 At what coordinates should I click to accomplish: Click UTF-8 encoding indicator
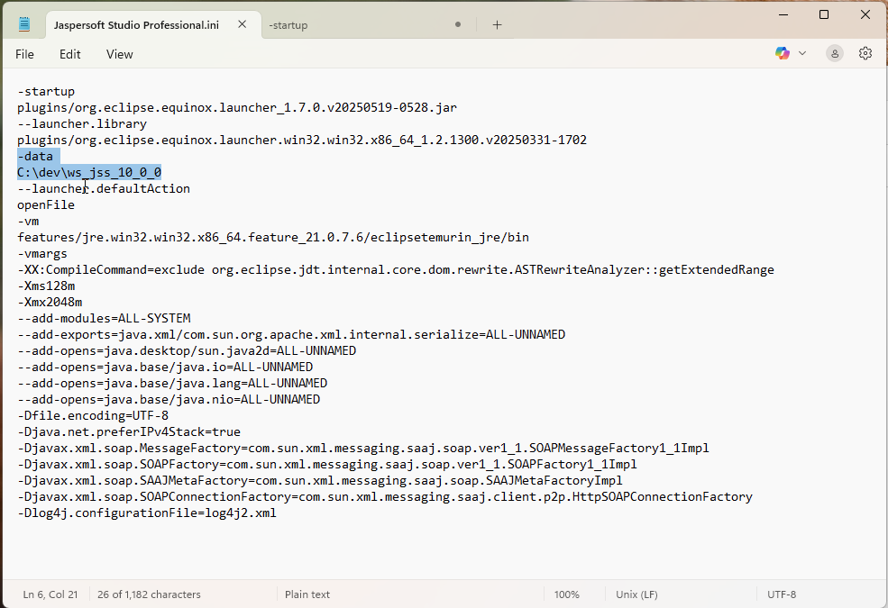pos(782,594)
